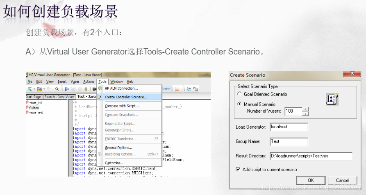Click 'import dyna.net.connection.RMIClient;' code line
Viewport: 366px width, 195px height.
(113, 173)
